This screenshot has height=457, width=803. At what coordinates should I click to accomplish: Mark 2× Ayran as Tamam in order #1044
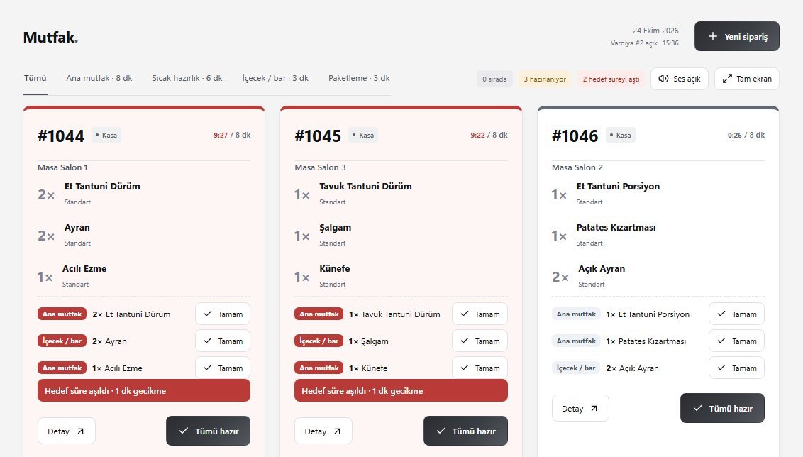pos(223,341)
